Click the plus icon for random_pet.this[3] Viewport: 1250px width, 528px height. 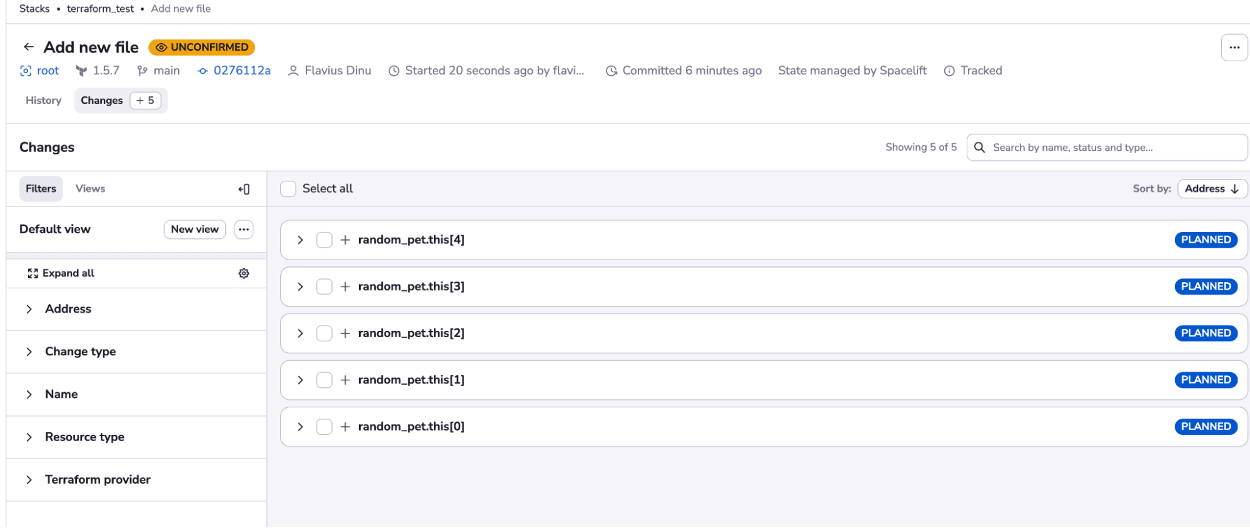click(345, 287)
